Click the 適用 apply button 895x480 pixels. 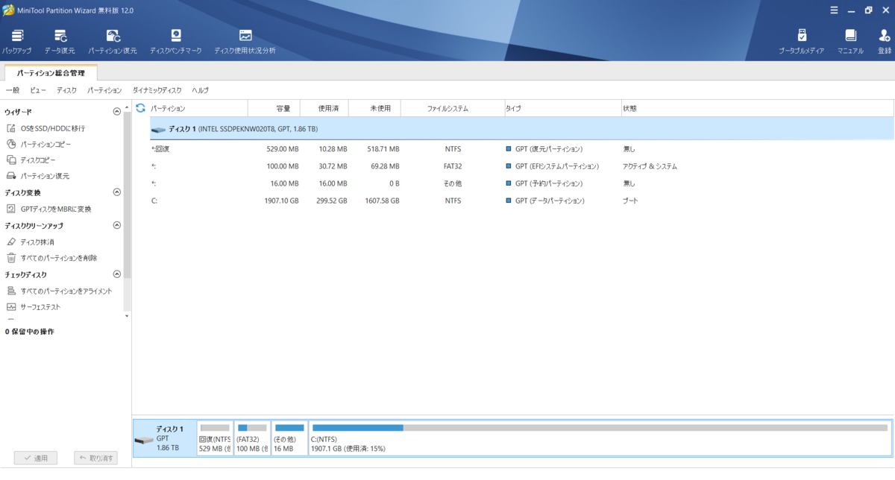coord(35,458)
